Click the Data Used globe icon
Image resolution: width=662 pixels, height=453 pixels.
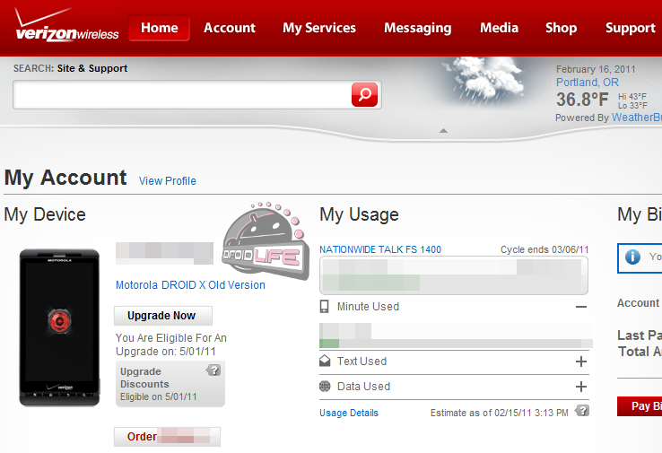click(x=325, y=387)
